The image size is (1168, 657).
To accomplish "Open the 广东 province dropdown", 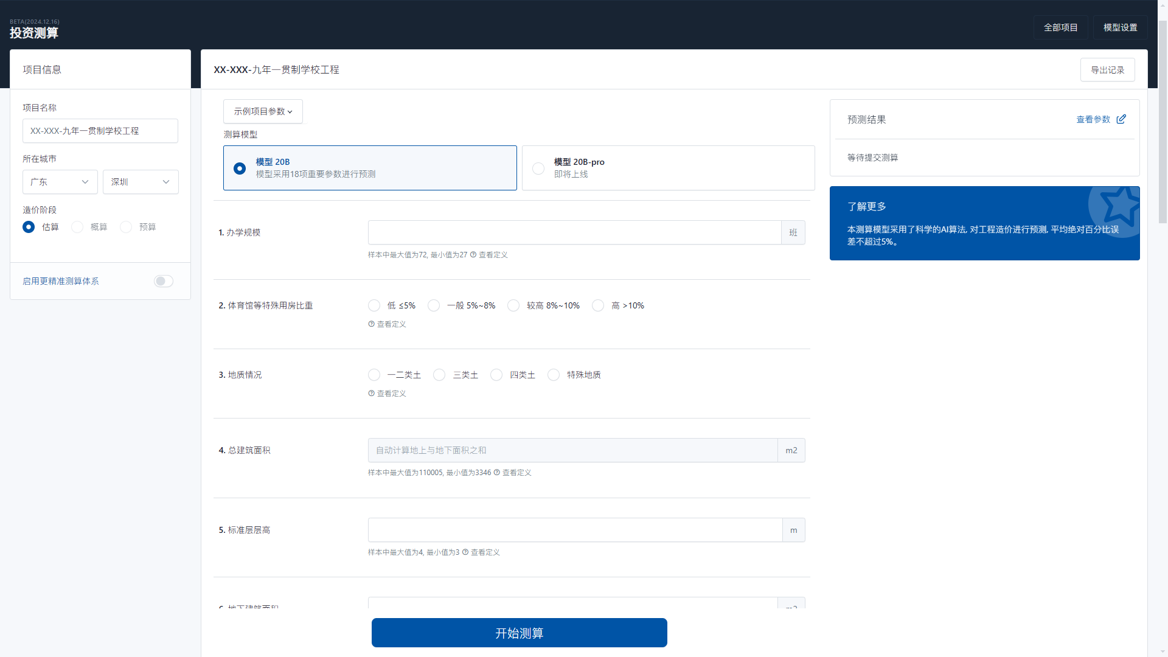I will [60, 182].
